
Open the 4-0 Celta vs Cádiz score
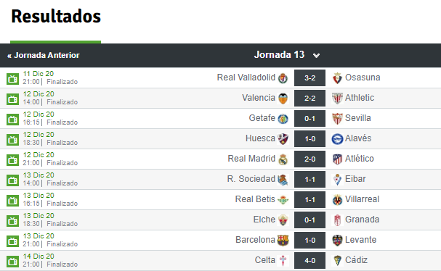pyautogui.click(x=310, y=261)
